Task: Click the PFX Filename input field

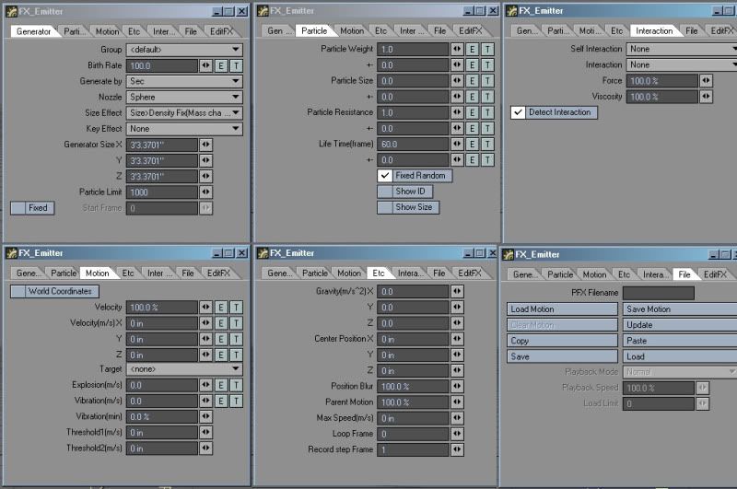Action: (659, 293)
